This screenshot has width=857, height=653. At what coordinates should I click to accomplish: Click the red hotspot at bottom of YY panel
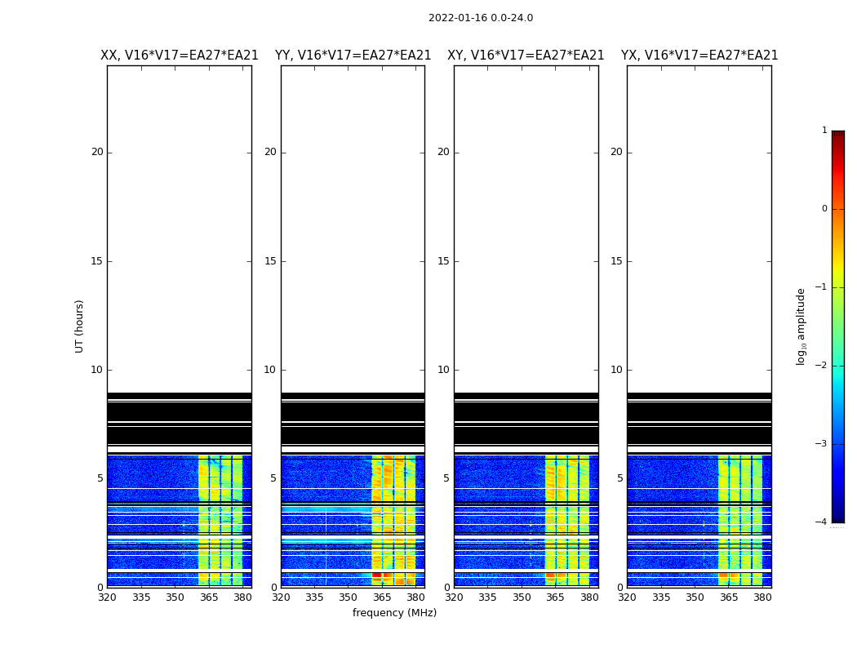tap(377, 575)
